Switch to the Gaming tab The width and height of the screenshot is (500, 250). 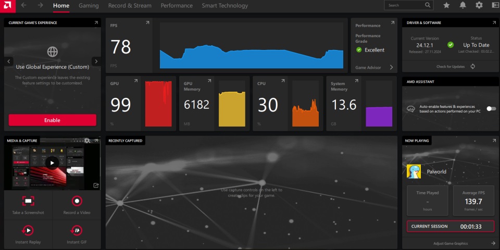coord(89,6)
